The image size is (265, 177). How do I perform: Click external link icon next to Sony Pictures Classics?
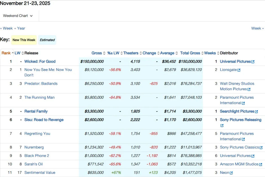[x=261, y=147]
